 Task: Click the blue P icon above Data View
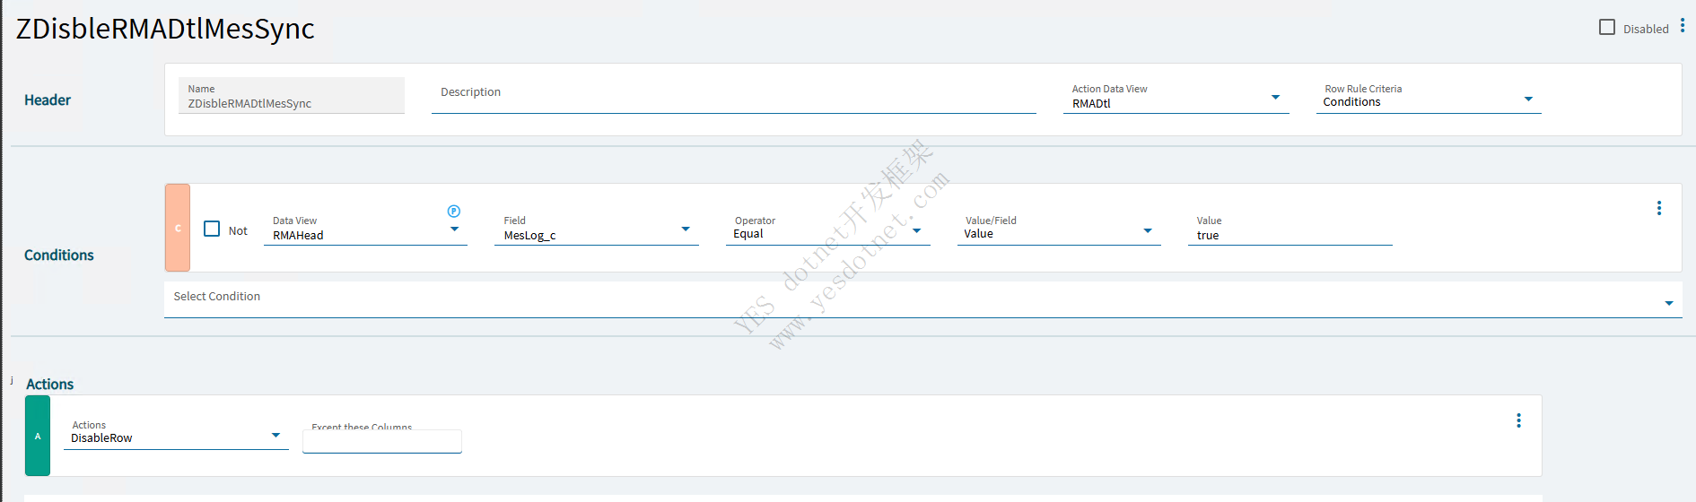click(454, 212)
